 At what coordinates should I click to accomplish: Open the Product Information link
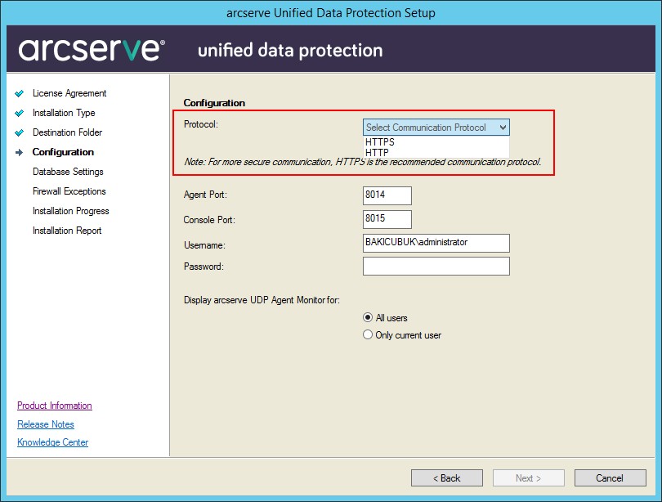[55, 406]
